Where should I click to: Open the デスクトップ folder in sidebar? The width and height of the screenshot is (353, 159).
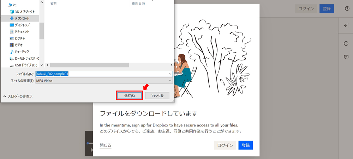[x=19, y=25]
